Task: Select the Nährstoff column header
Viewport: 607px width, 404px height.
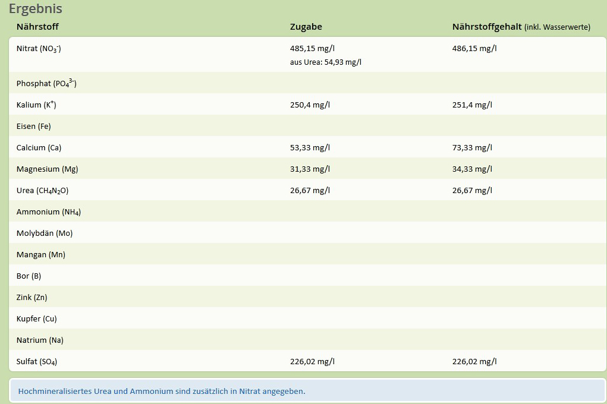Action: click(37, 27)
